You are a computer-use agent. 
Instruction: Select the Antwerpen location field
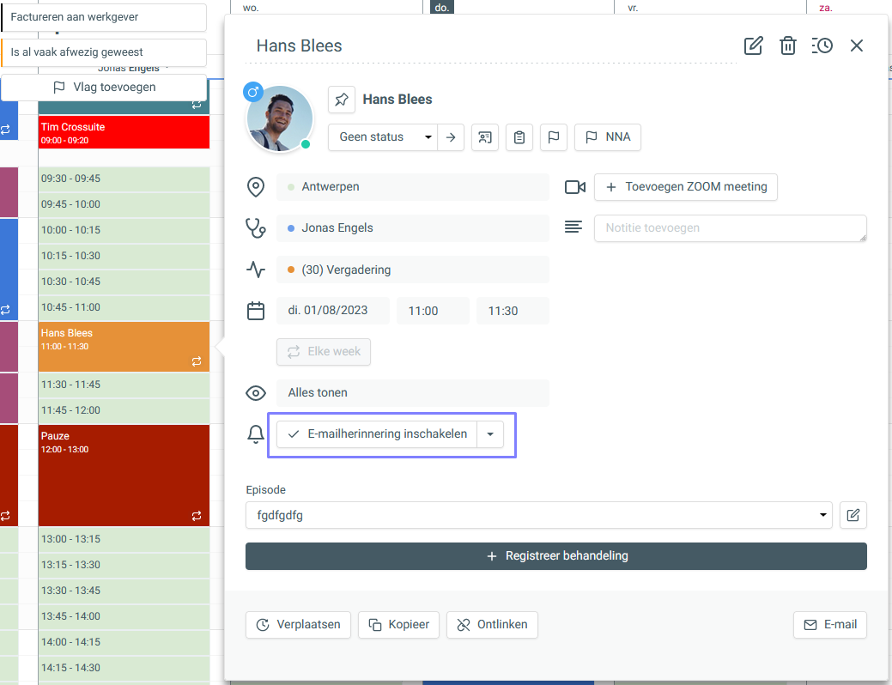pyautogui.click(x=412, y=187)
